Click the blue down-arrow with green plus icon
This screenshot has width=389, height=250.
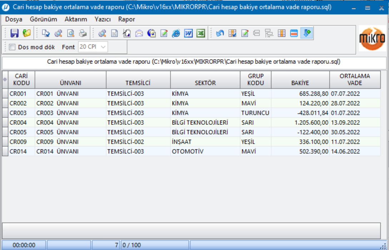point(306,33)
